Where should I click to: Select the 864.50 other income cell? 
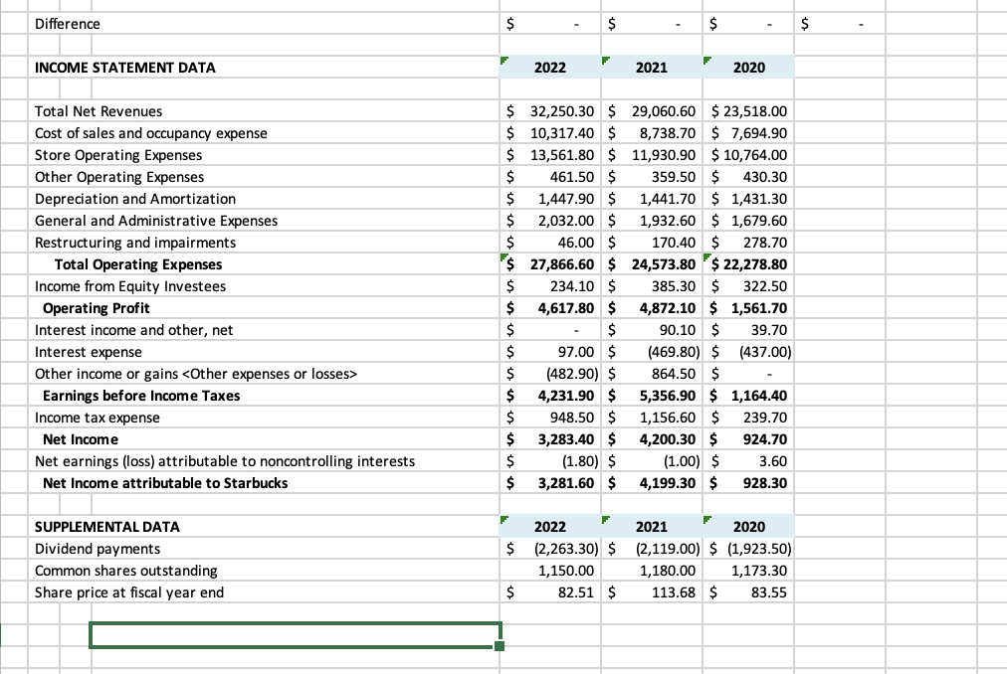[x=652, y=373]
